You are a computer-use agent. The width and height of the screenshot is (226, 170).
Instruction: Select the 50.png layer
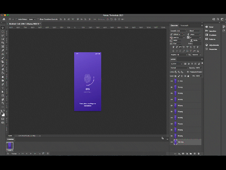click(186, 111)
